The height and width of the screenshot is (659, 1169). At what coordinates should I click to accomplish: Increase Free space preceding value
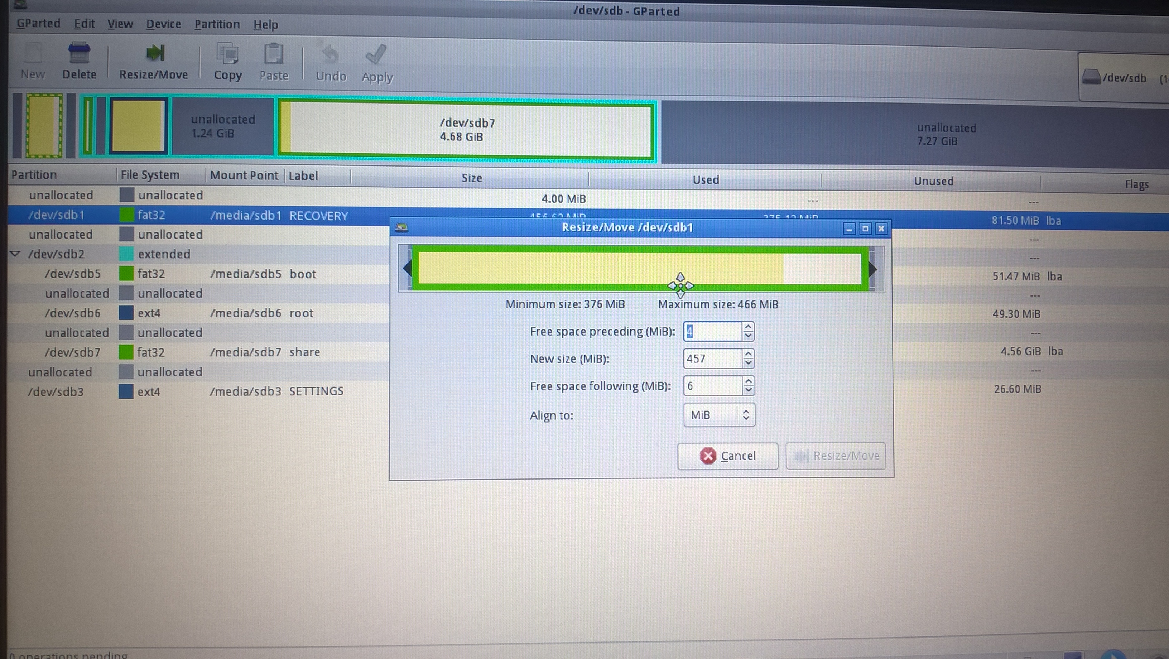pos(748,327)
